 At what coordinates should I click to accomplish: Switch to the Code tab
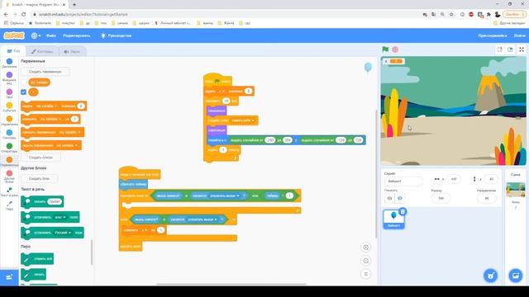tap(13, 51)
